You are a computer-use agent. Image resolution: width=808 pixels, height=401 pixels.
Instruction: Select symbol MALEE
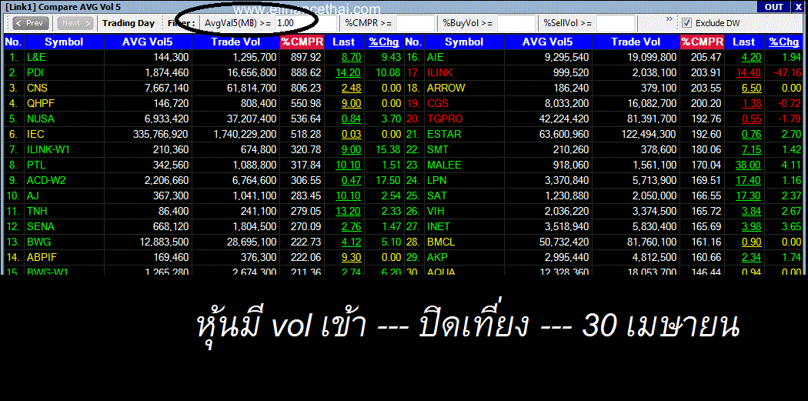[x=444, y=165]
